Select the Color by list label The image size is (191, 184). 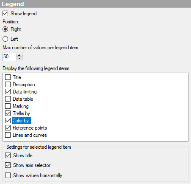[x=22, y=121]
